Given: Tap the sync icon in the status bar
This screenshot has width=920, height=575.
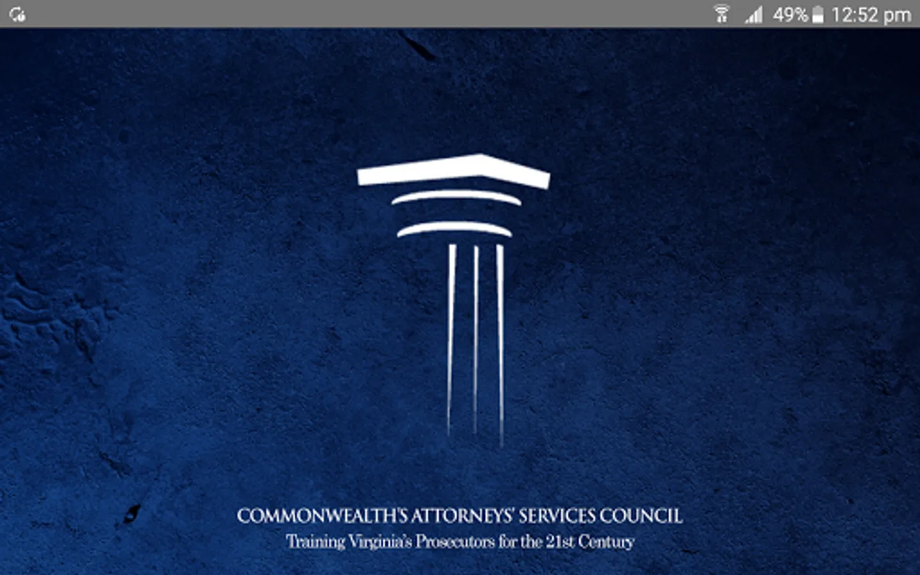Looking at the screenshot, I should point(17,15).
